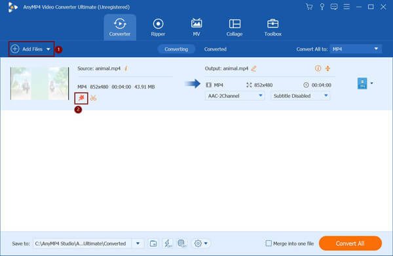
Task: Click the register key icon
Action: [322, 7]
